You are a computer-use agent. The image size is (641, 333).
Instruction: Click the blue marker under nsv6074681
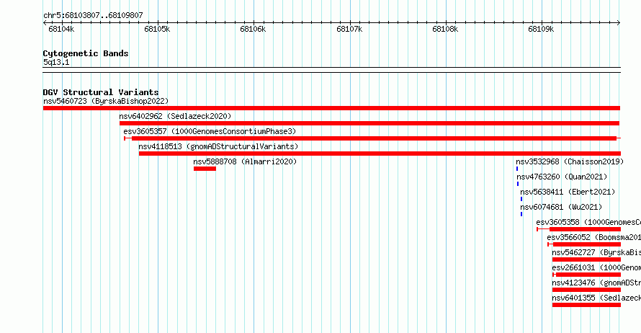pos(521,214)
